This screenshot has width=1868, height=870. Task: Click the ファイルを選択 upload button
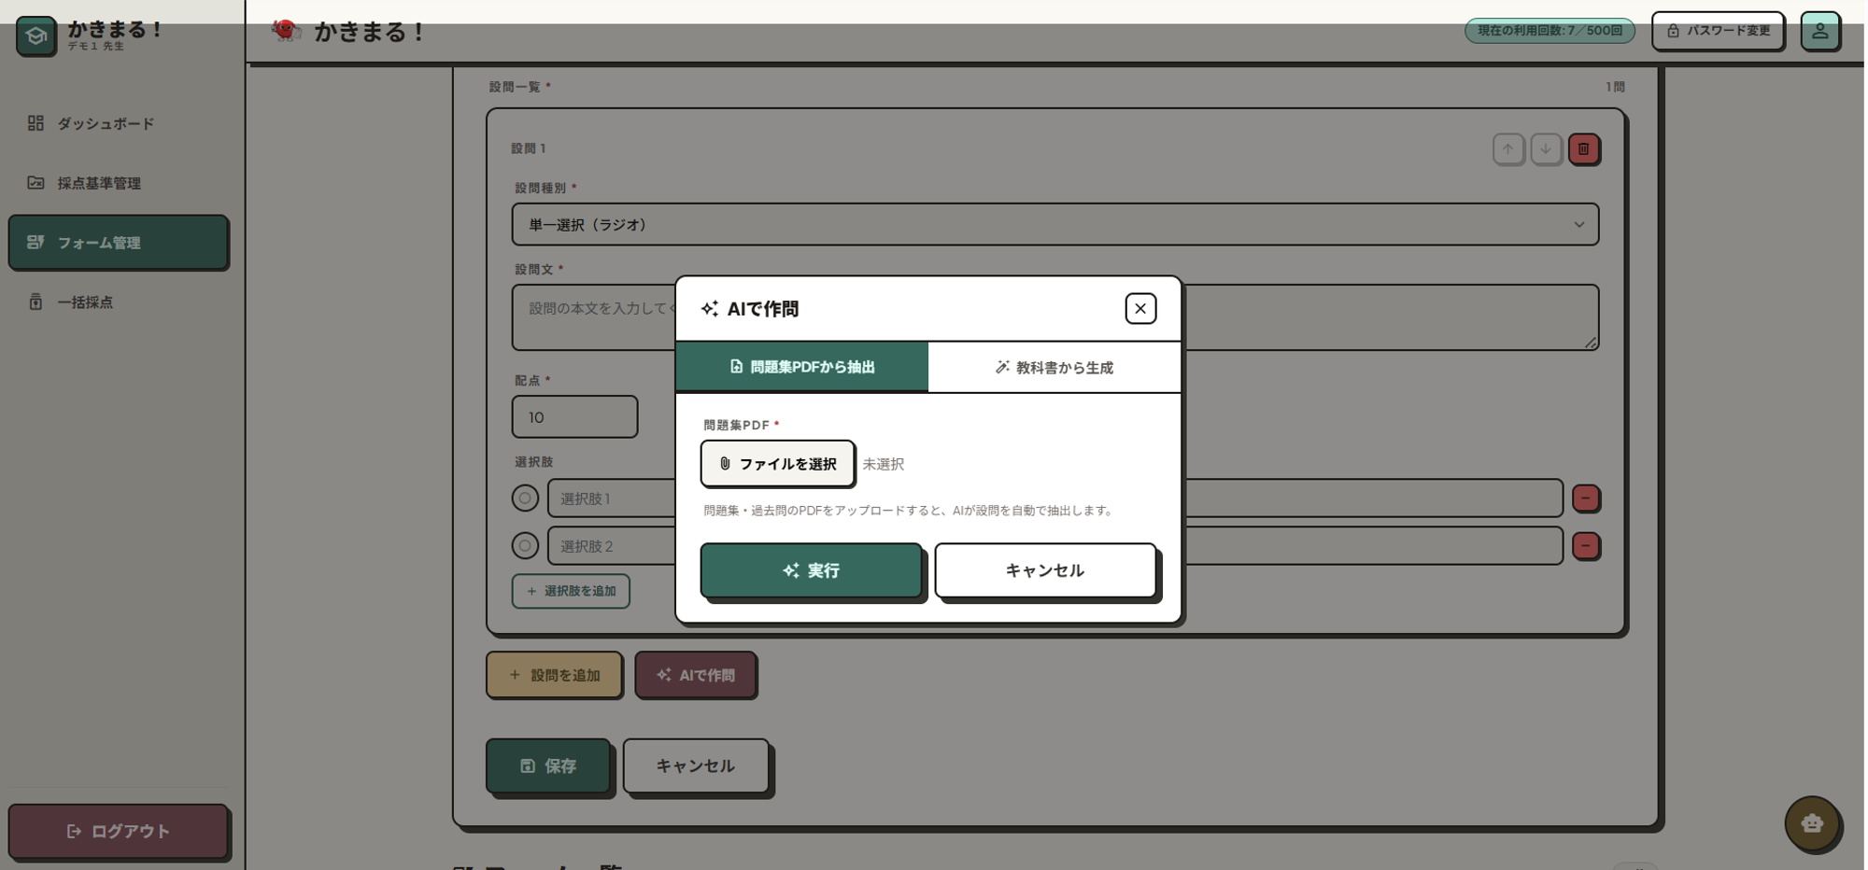pos(778,464)
